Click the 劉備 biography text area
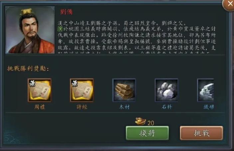Screen dimensions: 234x151 coord(137,37)
